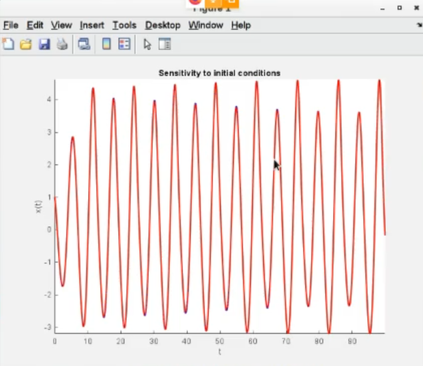The width and height of the screenshot is (423, 366).
Task: Open the Desktop menu
Action: [163, 25]
